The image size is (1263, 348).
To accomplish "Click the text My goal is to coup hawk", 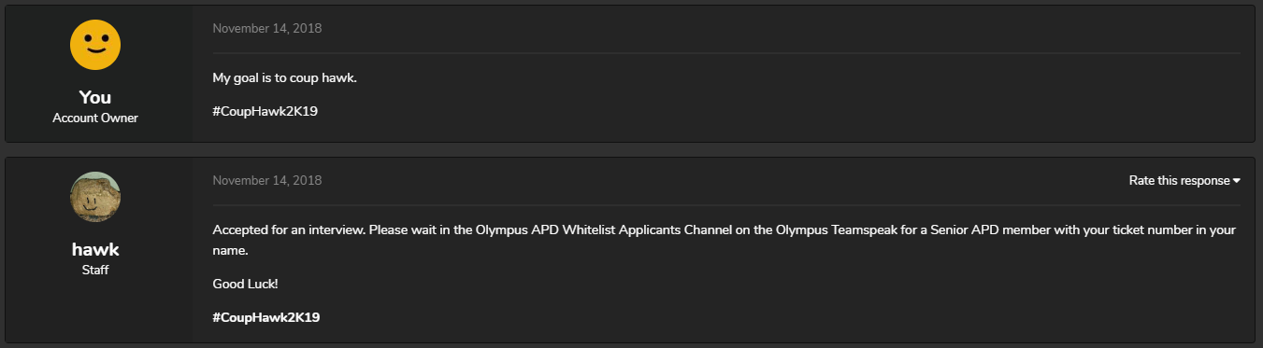I will pos(285,77).
